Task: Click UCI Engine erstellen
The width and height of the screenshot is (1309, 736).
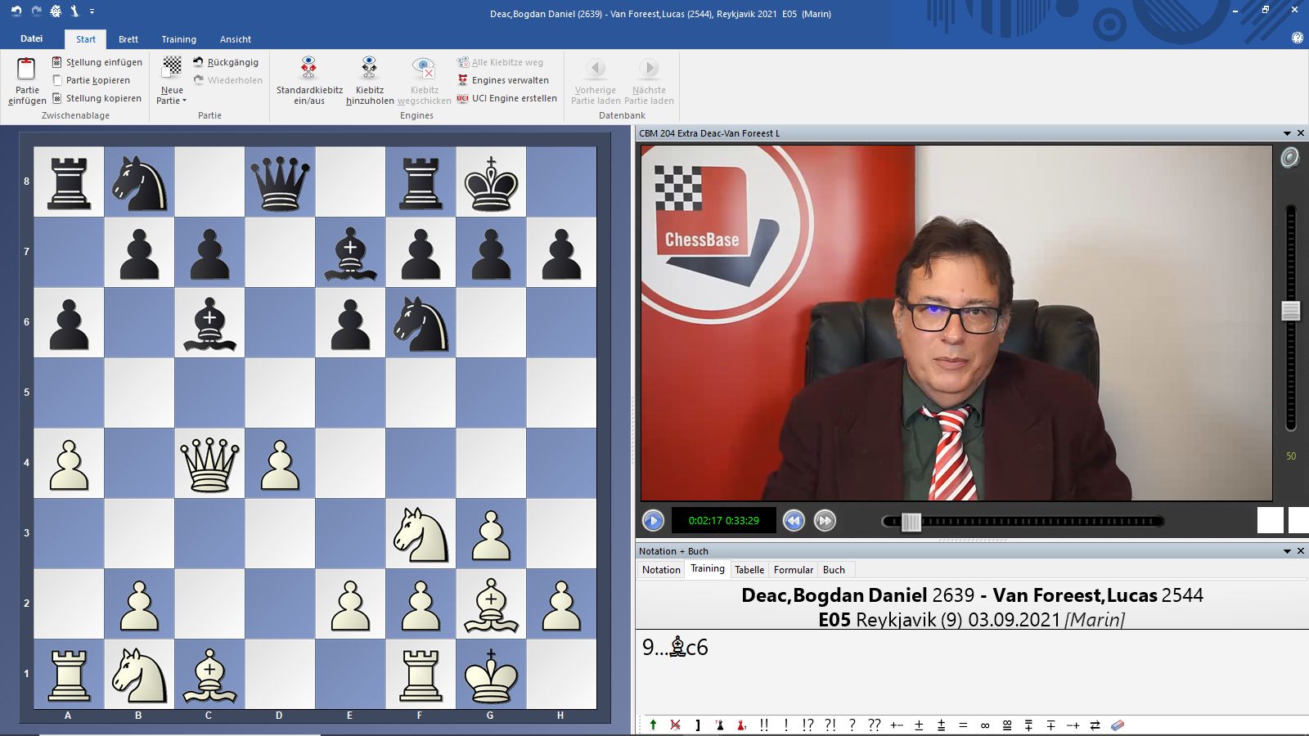Action: 514,98
